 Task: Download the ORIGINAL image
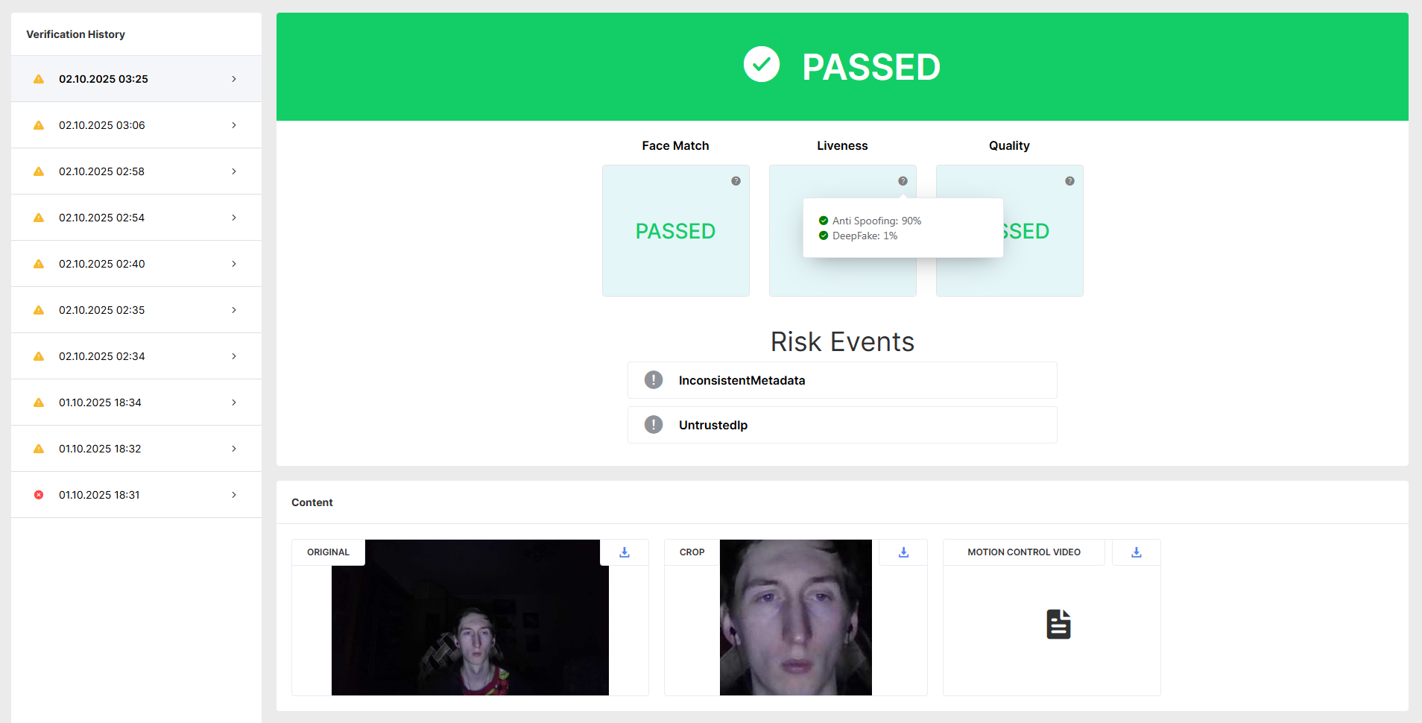(625, 552)
